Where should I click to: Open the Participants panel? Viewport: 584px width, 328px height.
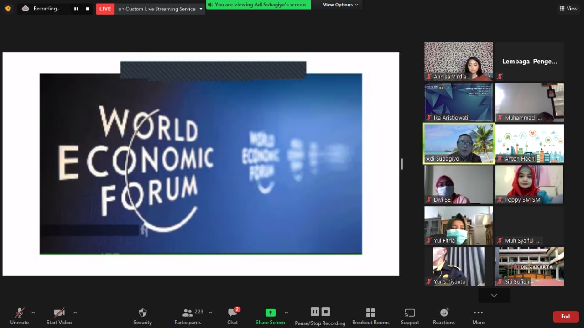[188, 313]
